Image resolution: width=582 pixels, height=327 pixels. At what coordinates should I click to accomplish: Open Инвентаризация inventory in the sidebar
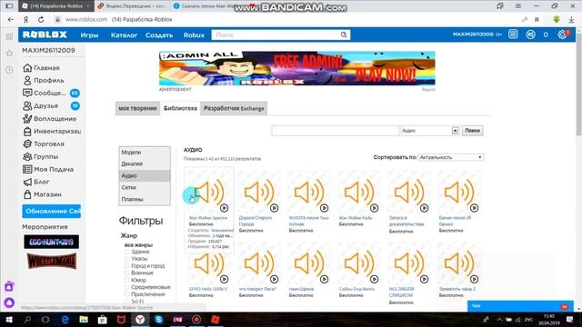click(x=52, y=131)
